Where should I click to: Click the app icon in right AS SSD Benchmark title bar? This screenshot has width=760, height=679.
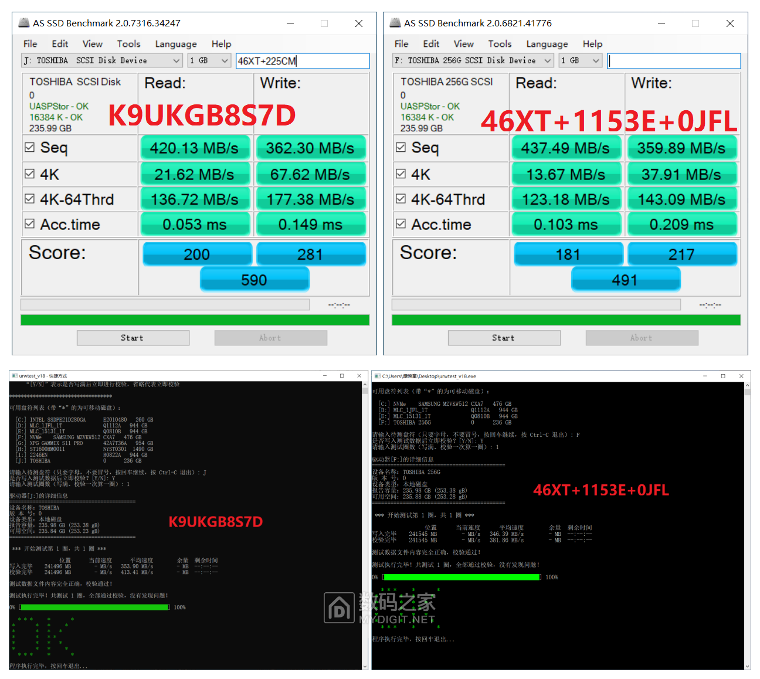point(395,23)
